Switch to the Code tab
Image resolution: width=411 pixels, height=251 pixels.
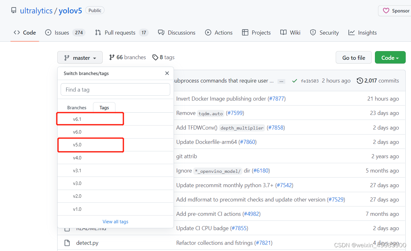pyautogui.click(x=25, y=32)
